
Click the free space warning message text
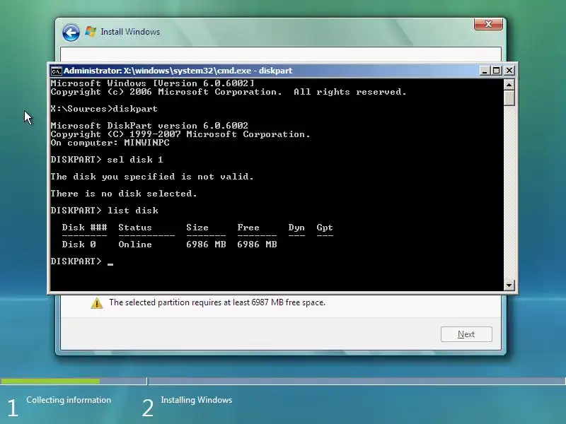[217, 302]
